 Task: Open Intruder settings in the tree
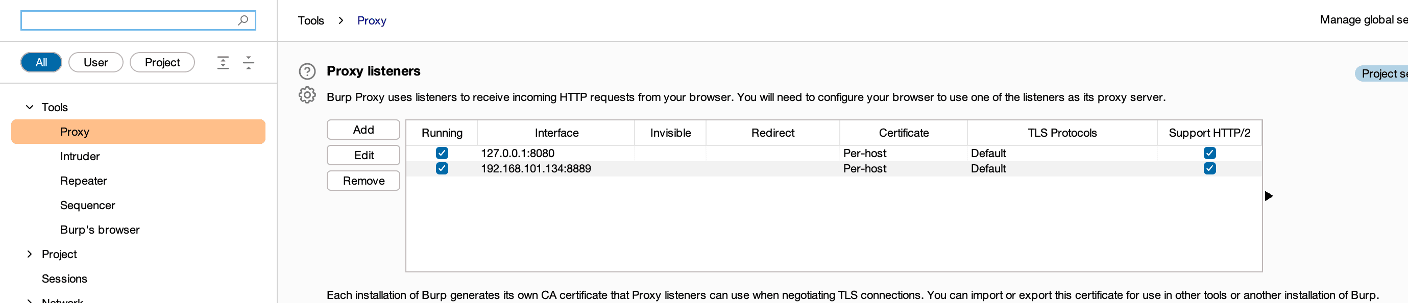(80, 156)
